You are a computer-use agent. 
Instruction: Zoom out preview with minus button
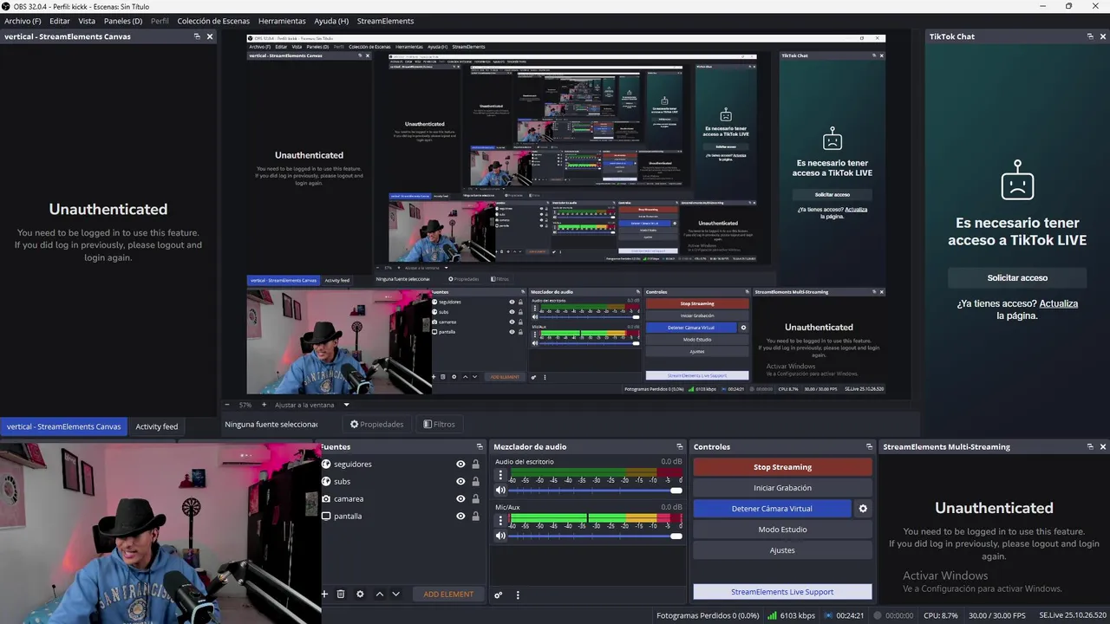227,405
